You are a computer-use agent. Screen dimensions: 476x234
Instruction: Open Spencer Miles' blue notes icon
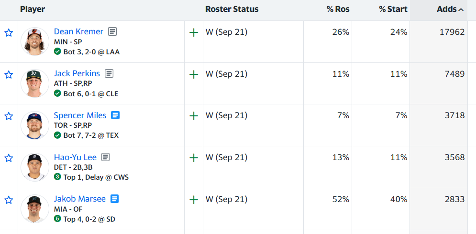click(115, 115)
